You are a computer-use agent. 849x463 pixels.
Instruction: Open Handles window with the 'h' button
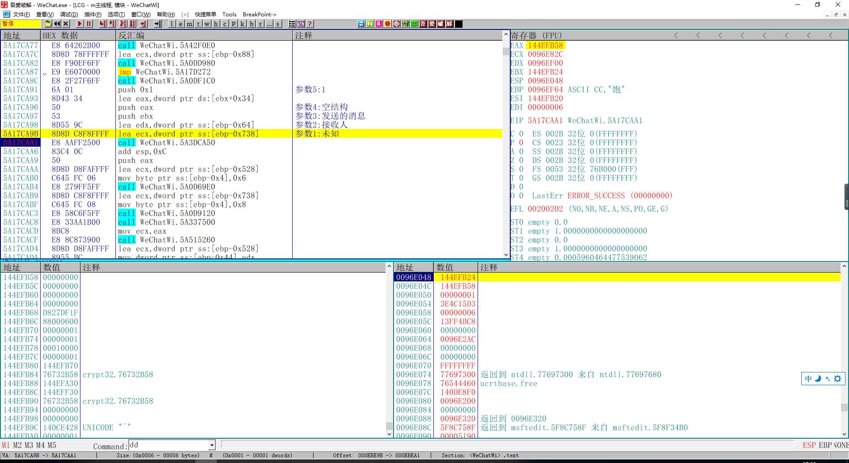(x=216, y=24)
